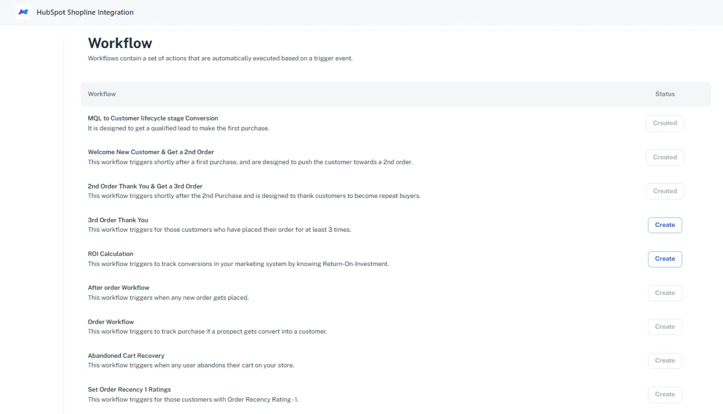Click Create for After order Workflow
723x414 pixels.
pyautogui.click(x=664, y=293)
